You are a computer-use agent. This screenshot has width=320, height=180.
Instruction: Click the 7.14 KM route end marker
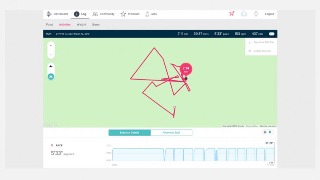click(186, 69)
